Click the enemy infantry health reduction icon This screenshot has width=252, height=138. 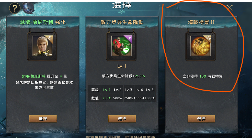pyautogui.click(x=121, y=46)
